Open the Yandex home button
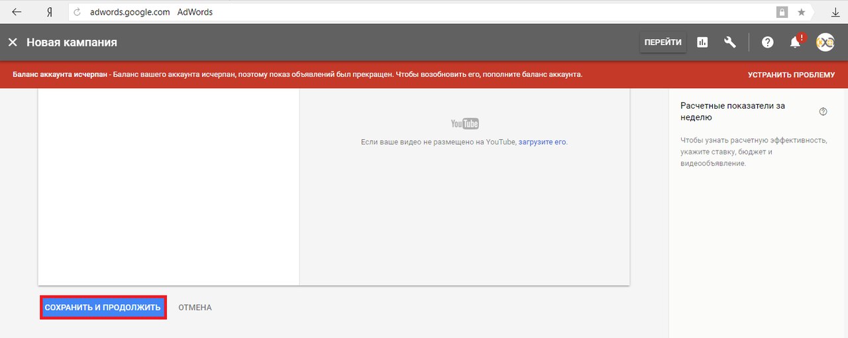848x338 pixels. [50, 12]
